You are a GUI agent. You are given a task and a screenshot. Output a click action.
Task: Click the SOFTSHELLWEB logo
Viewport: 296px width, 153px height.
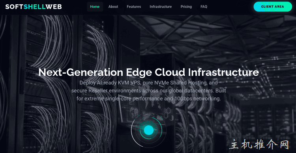click(x=34, y=7)
